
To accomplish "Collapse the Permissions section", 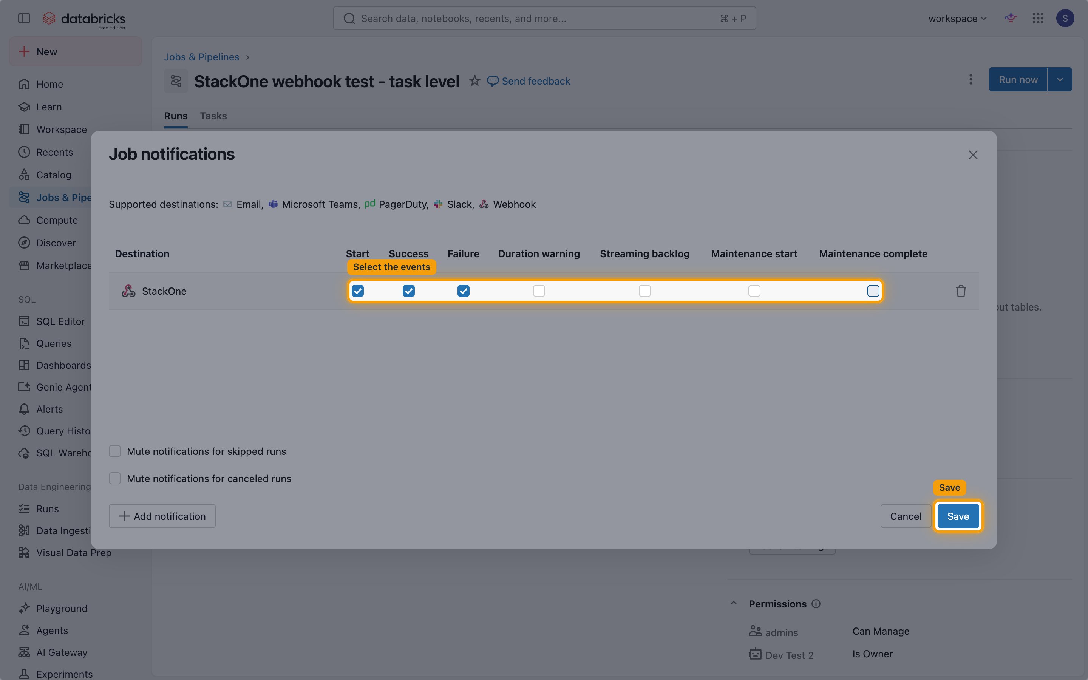I will tap(733, 604).
